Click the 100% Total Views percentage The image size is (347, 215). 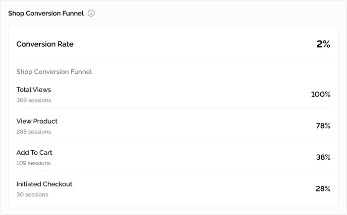point(321,94)
